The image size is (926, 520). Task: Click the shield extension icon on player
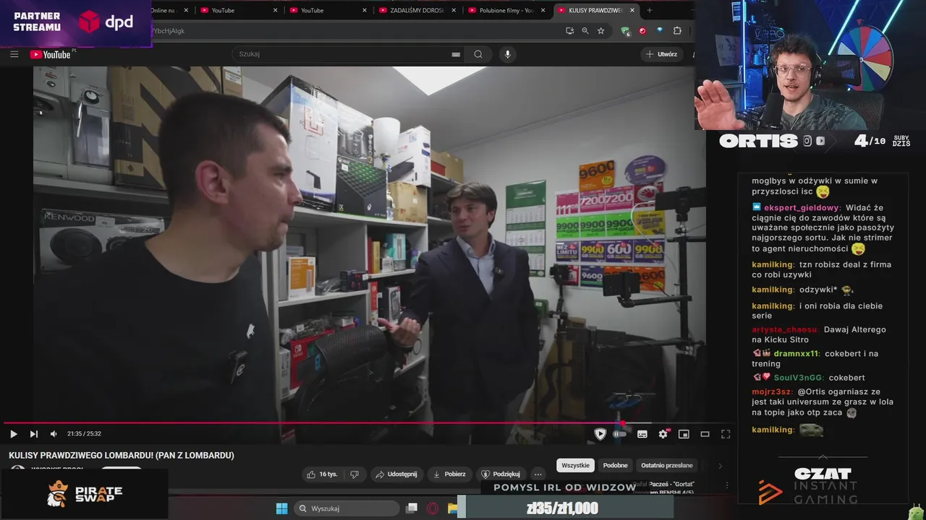click(600, 433)
